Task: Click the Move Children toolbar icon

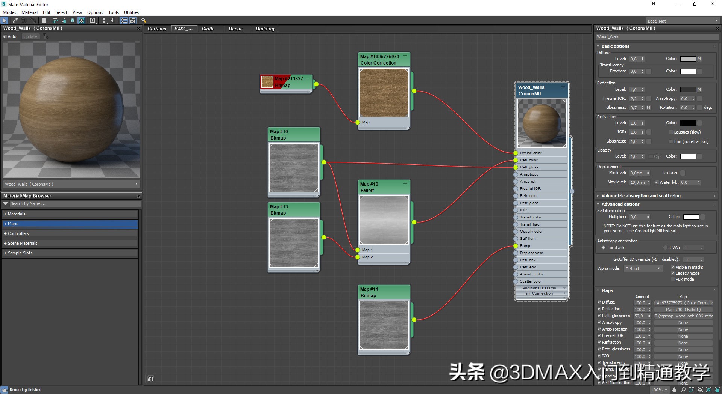Action: (55, 21)
